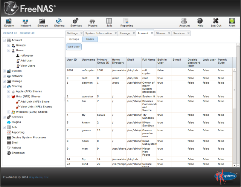241x187 pixels.
Task: Expand the Apple (AFP) Shares node
Action: tap(9, 91)
